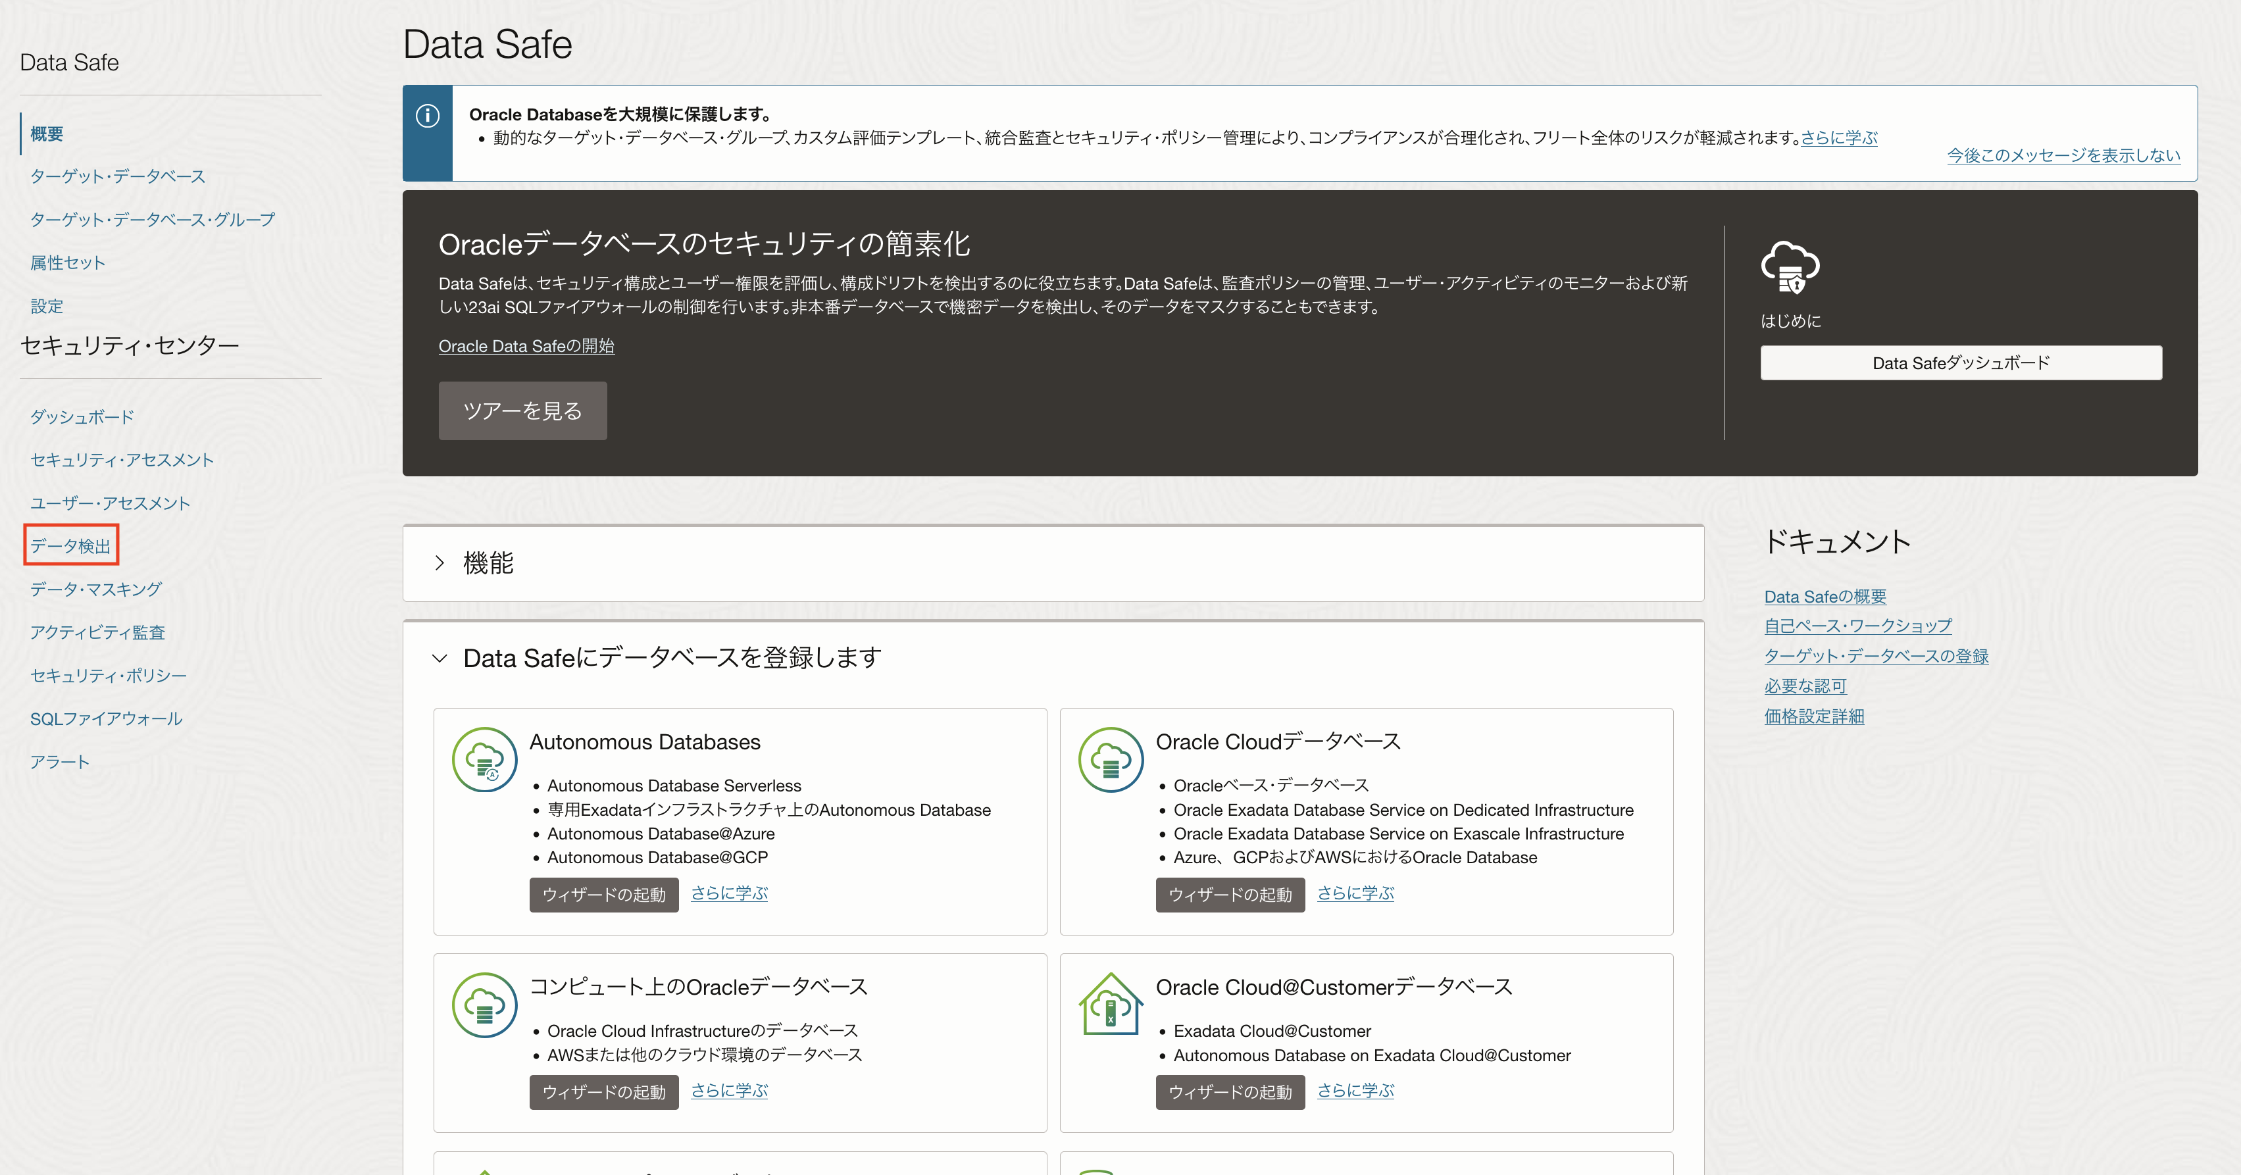Screen dimensions: 2241x1175
Task: Click the Autonomous Databases cloud icon
Action: click(484, 759)
